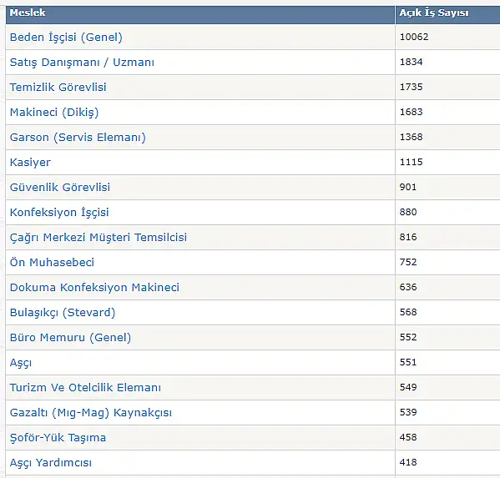Click Gazaltı (Mıg-Mag) Kaynakçısı link
The width and height of the screenshot is (500, 478).
coord(91,413)
